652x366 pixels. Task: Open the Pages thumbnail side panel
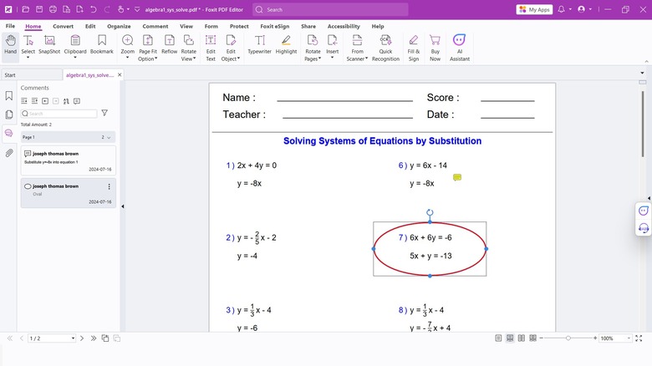[8, 114]
